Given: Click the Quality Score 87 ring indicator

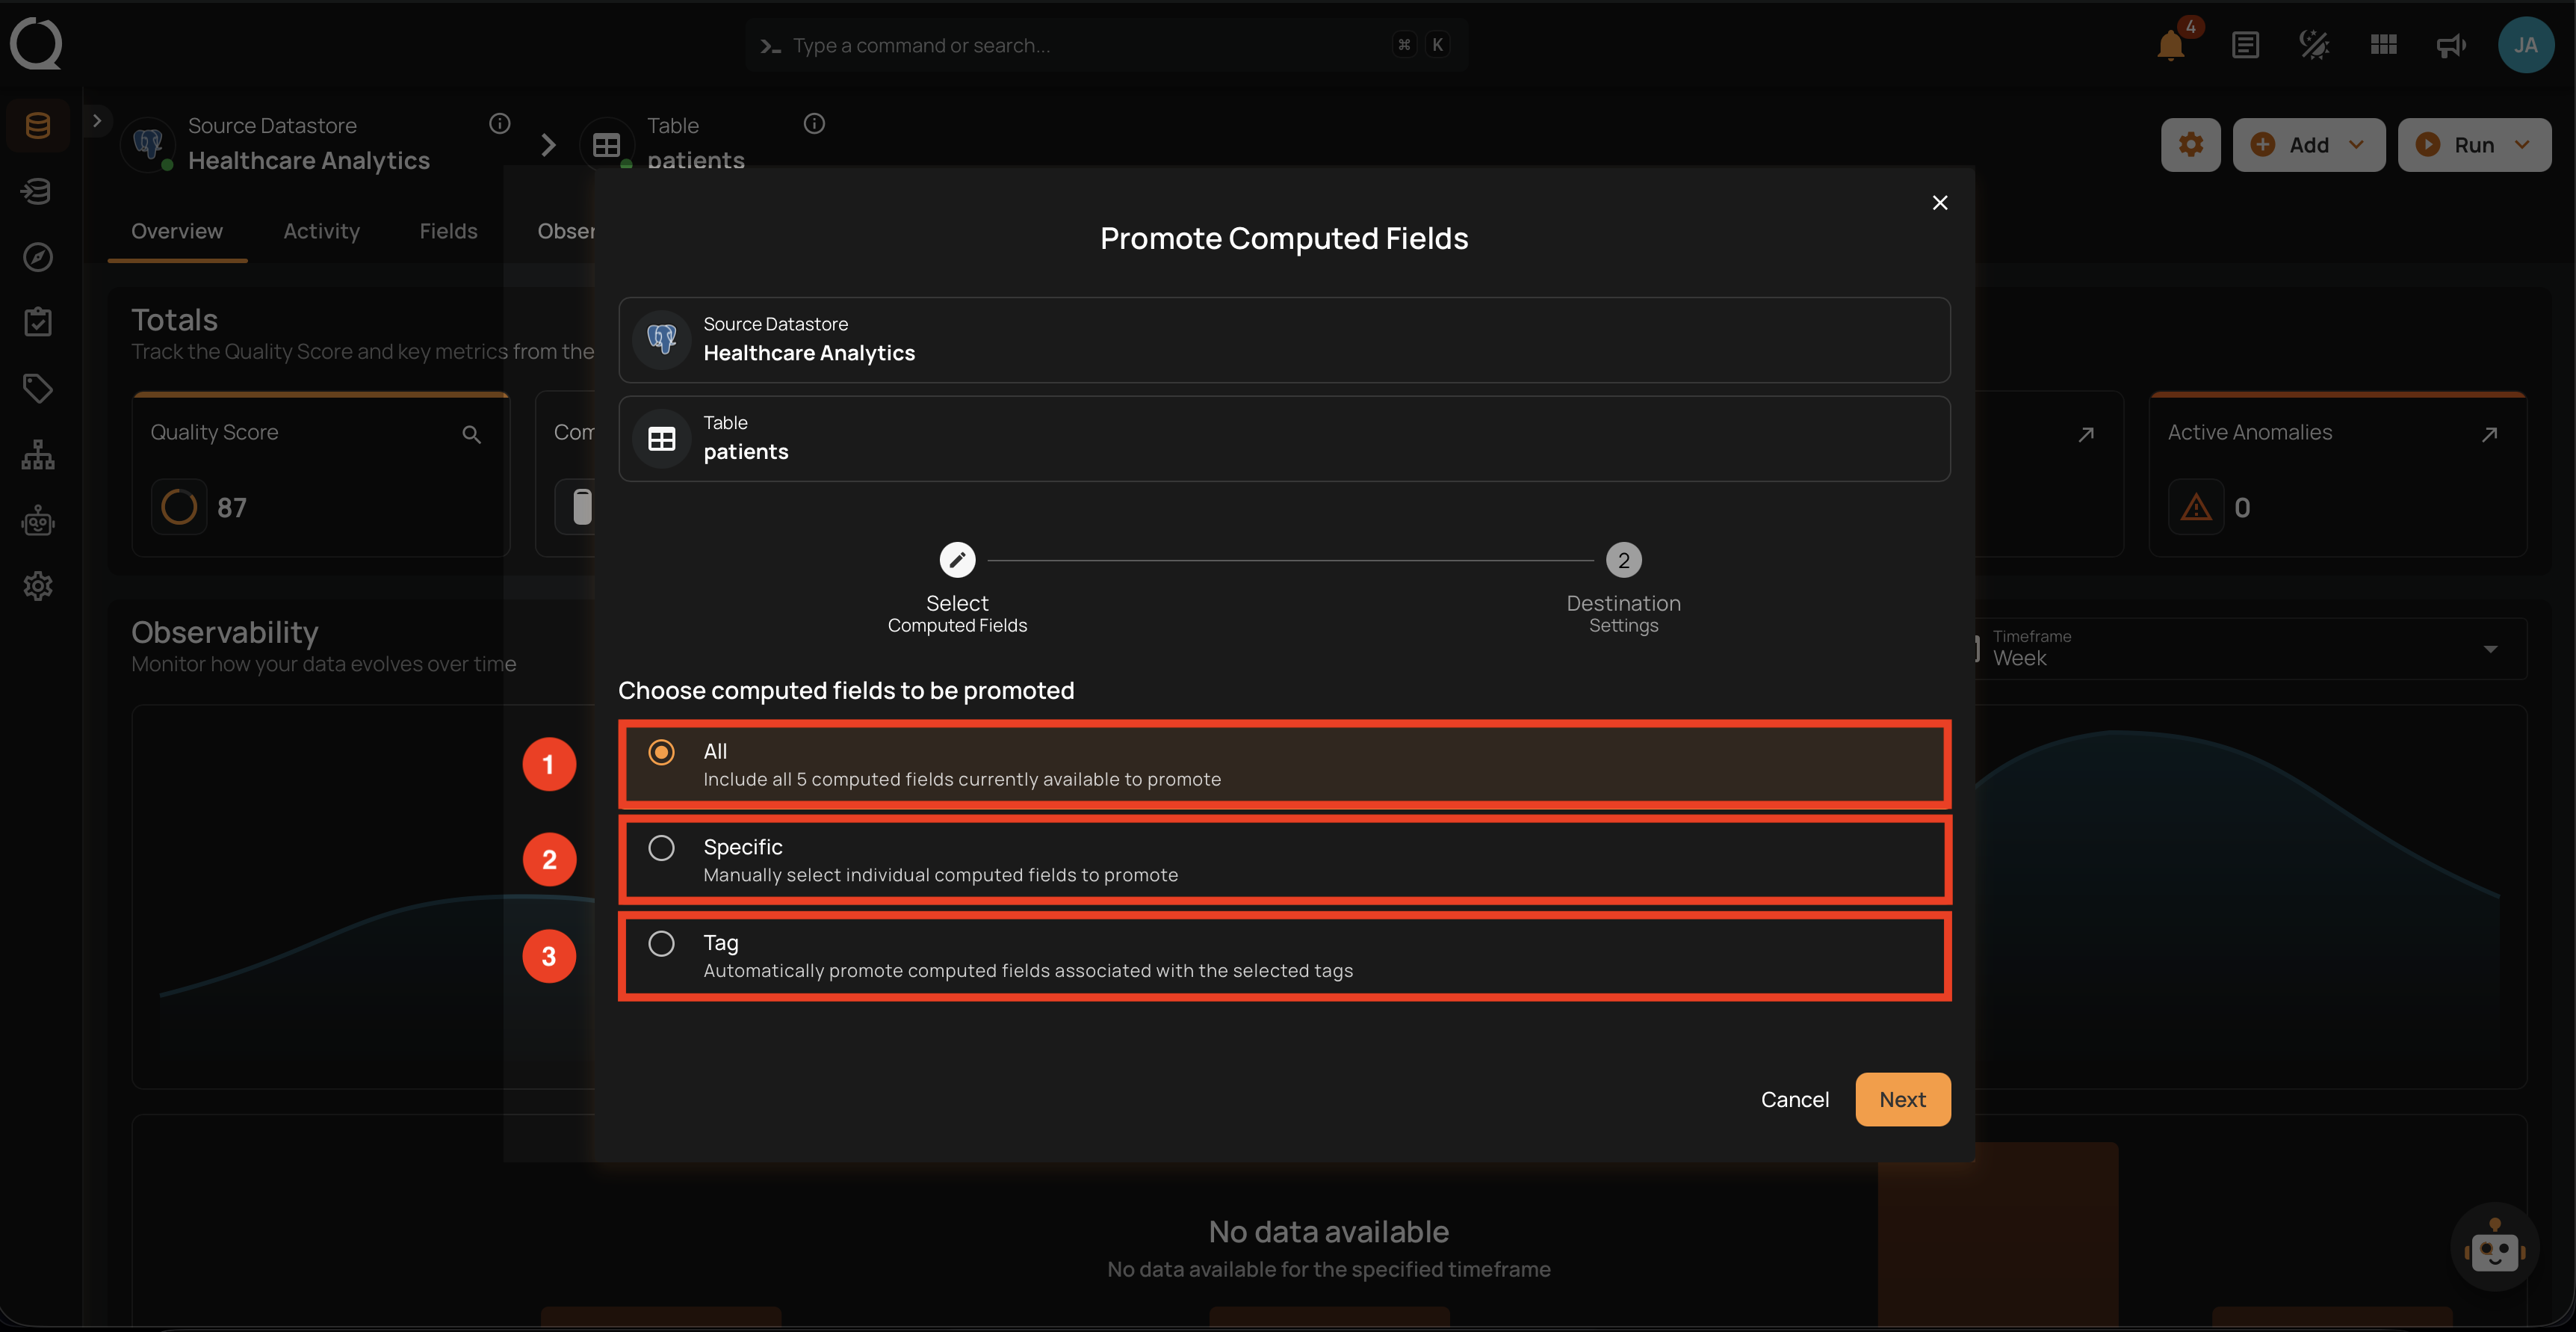Looking at the screenshot, I should point(179,508).
